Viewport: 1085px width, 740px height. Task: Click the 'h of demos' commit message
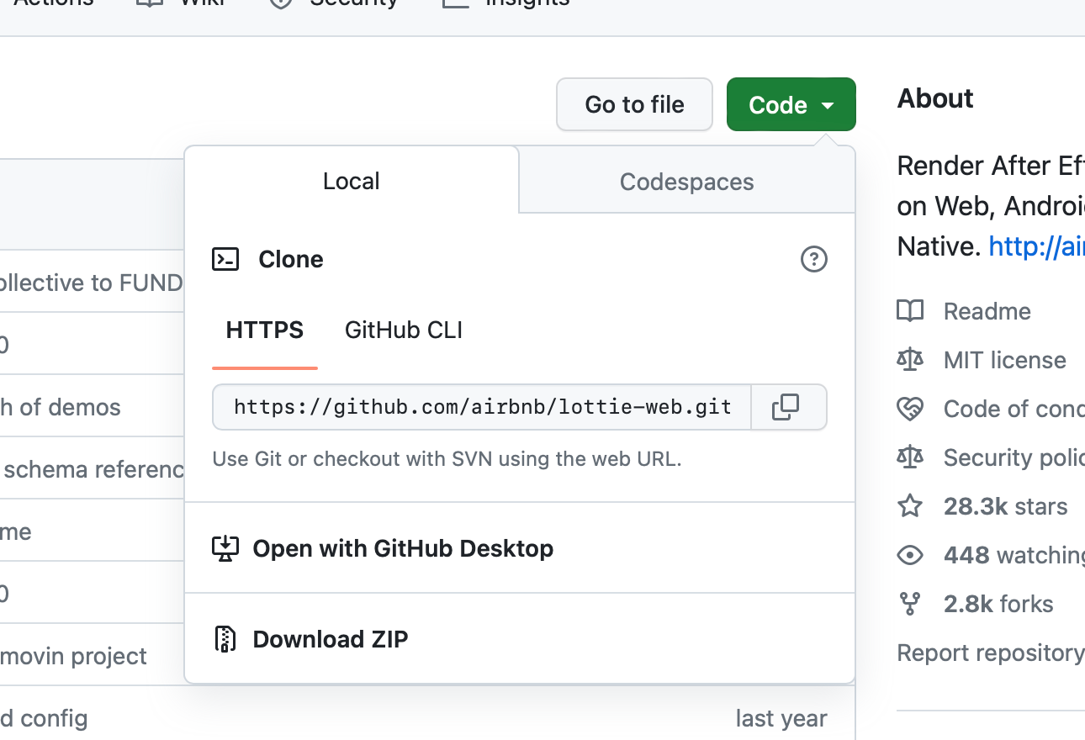[x=61, y=407]
